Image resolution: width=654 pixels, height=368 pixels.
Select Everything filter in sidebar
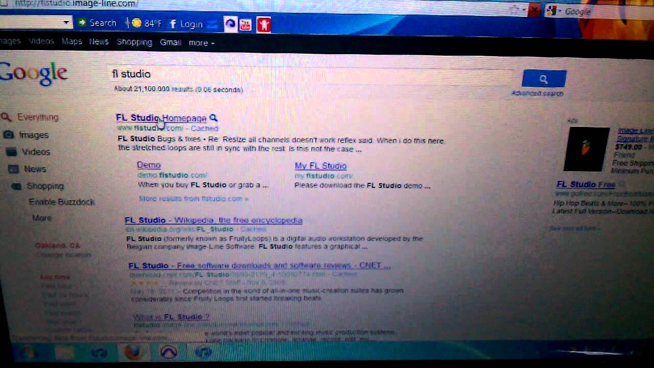pos(38,117)
